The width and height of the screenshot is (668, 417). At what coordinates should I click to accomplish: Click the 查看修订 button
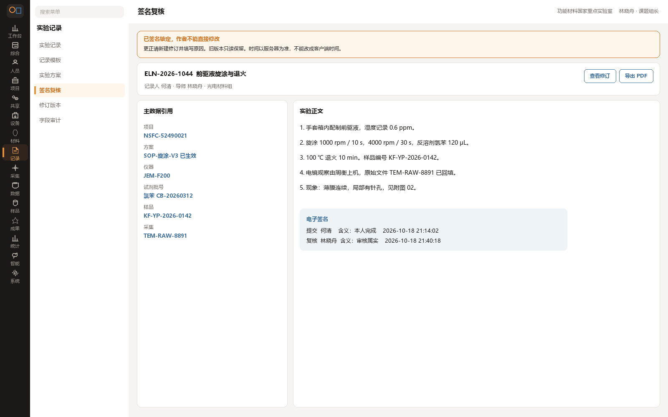pos(600,76)
